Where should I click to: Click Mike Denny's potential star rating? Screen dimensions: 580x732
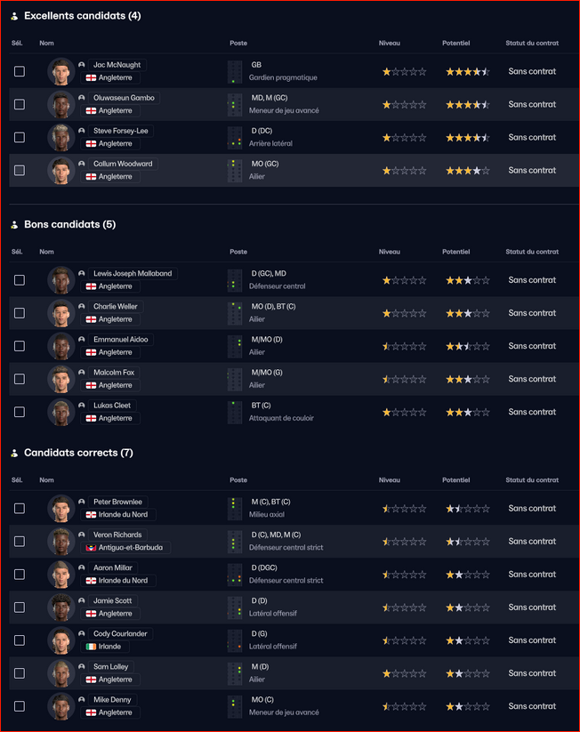tap(467, 706)
